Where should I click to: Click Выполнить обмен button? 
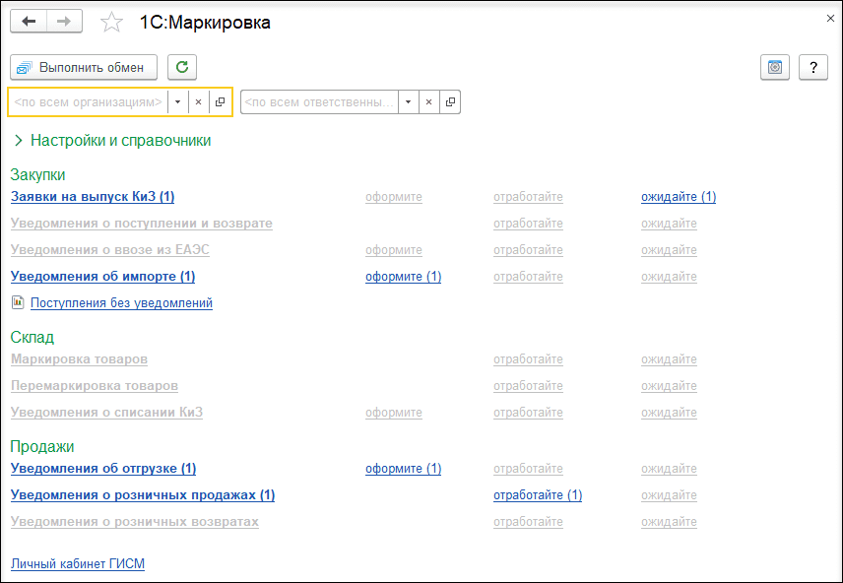pos(85,67)
